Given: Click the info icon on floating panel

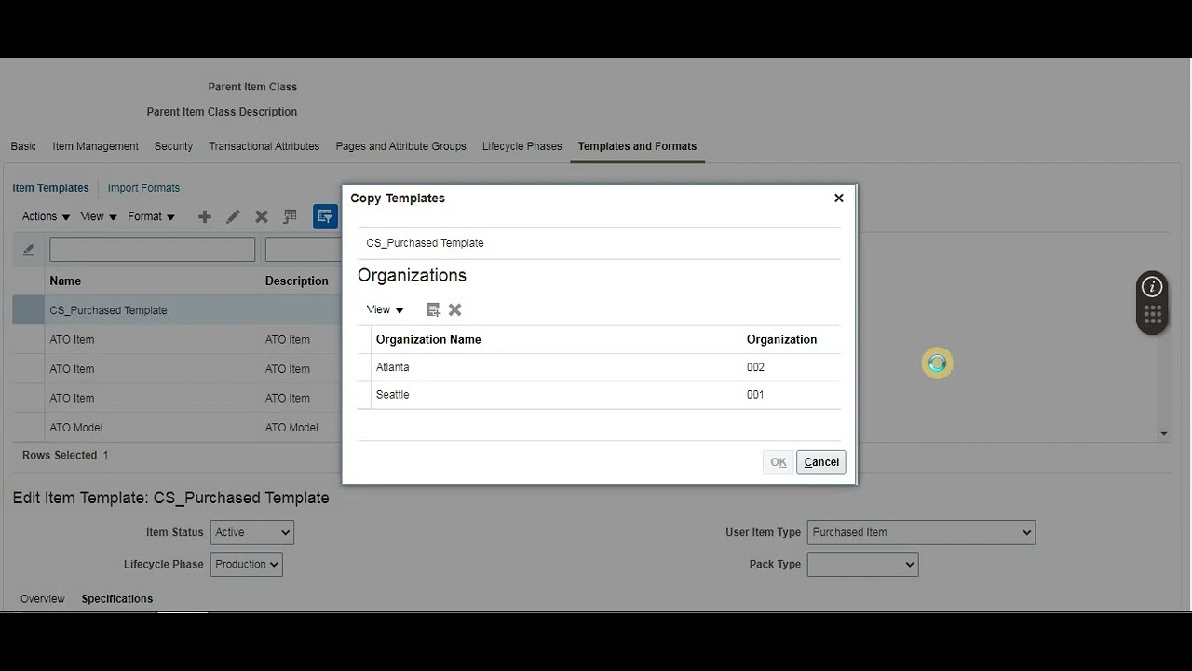Looking at the screenshot, I should coord(1153,286).
